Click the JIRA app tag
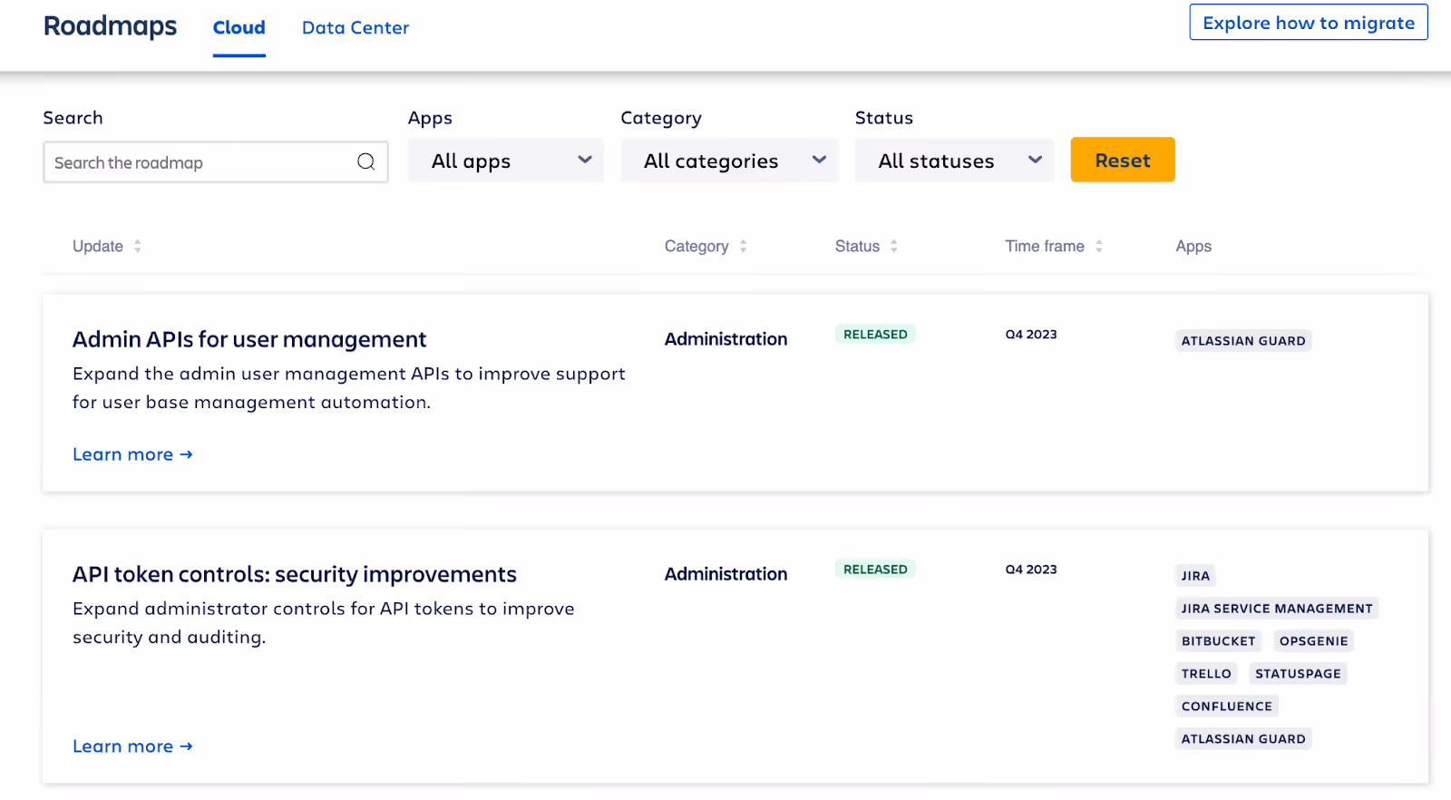This screenshot has width=1451, height=800. [x=1195, y=576]
